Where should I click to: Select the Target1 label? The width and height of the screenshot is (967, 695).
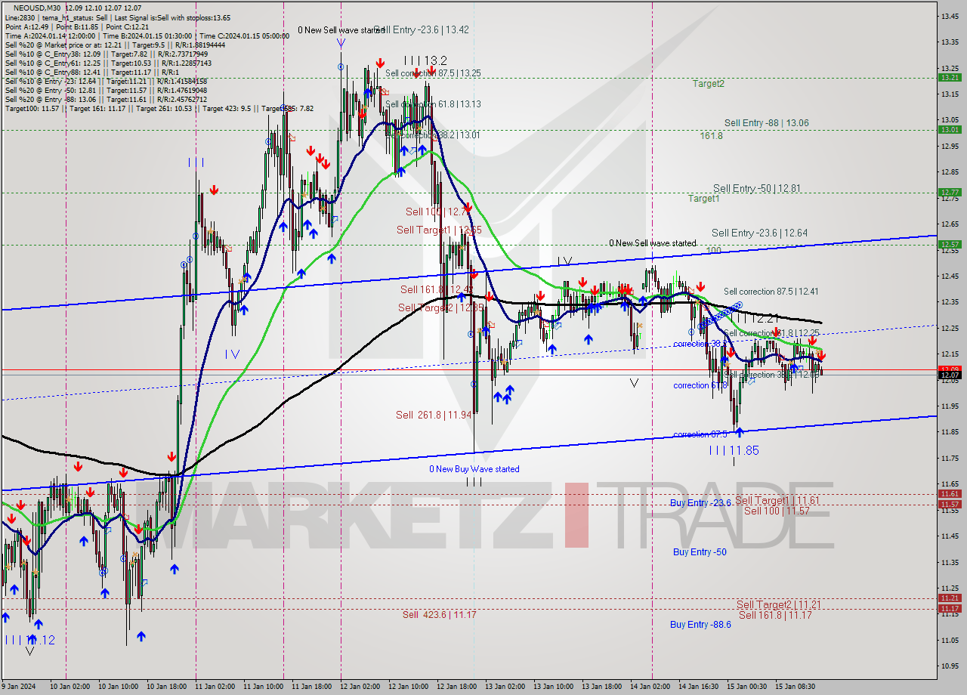pyautogui.click(x=703, y=199)
